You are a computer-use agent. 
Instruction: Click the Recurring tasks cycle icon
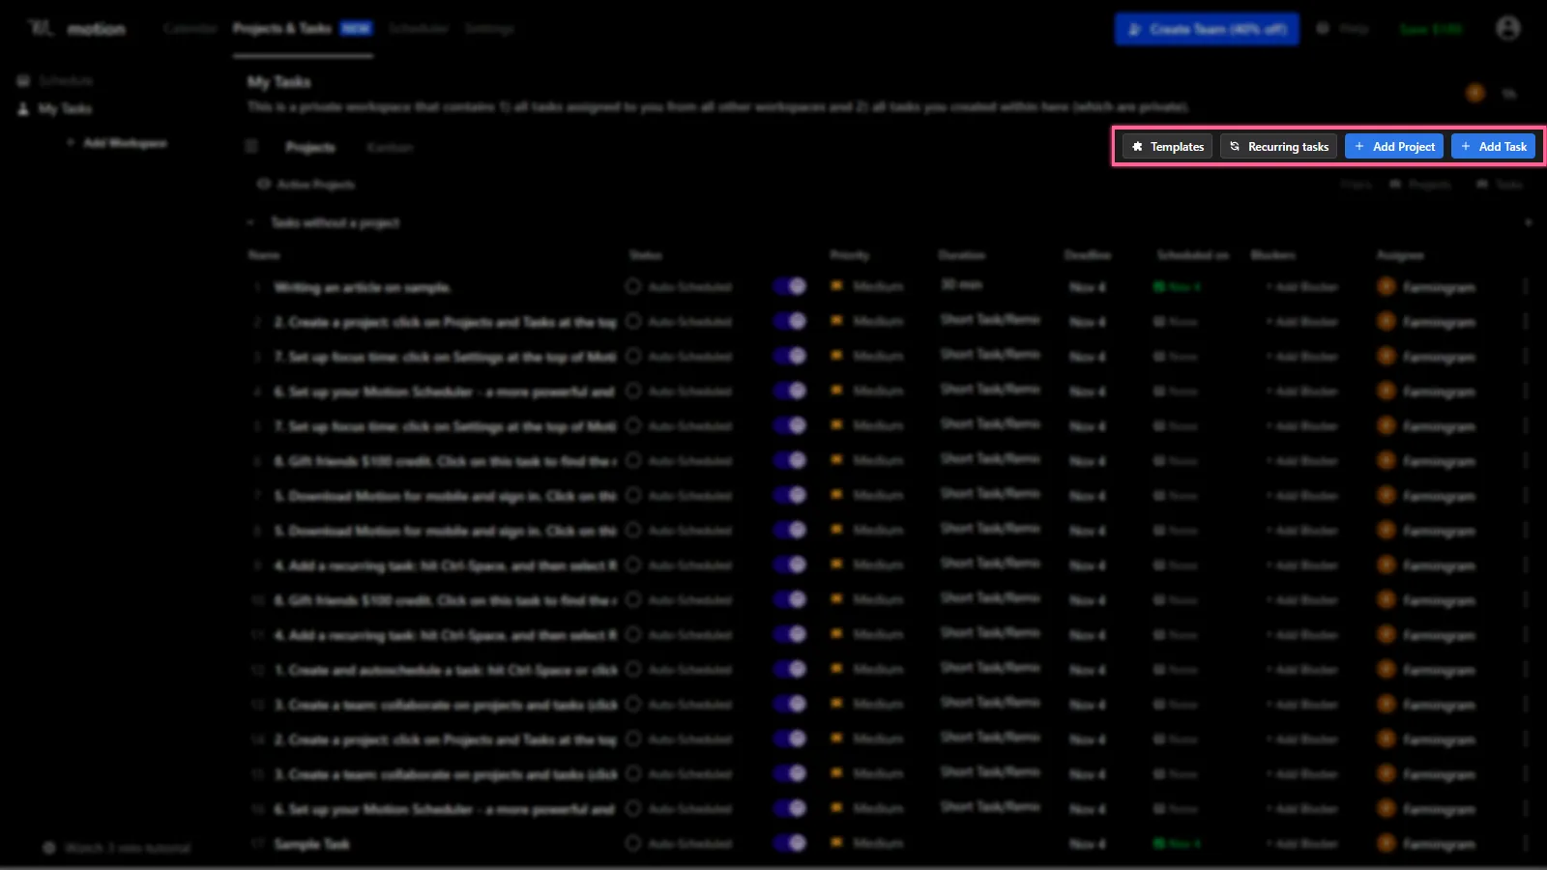coord(1235,147)
